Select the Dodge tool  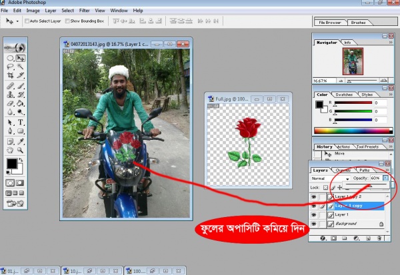21,112
